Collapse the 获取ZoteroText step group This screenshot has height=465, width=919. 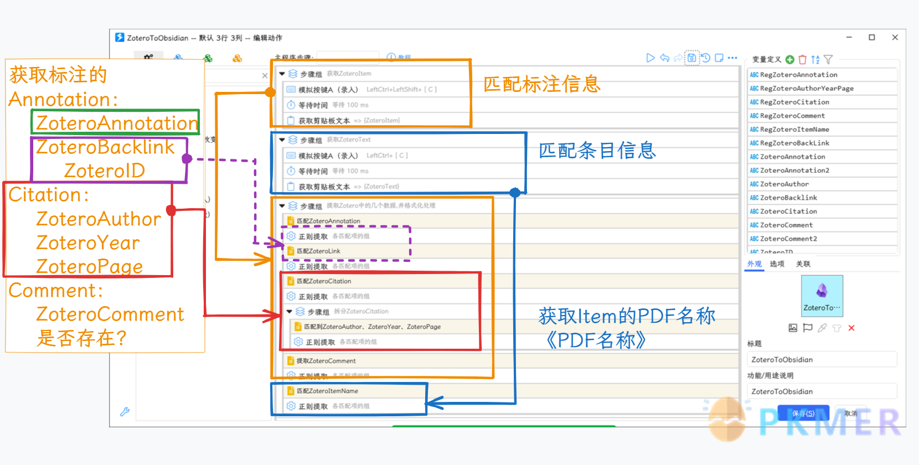coord(282,140)
